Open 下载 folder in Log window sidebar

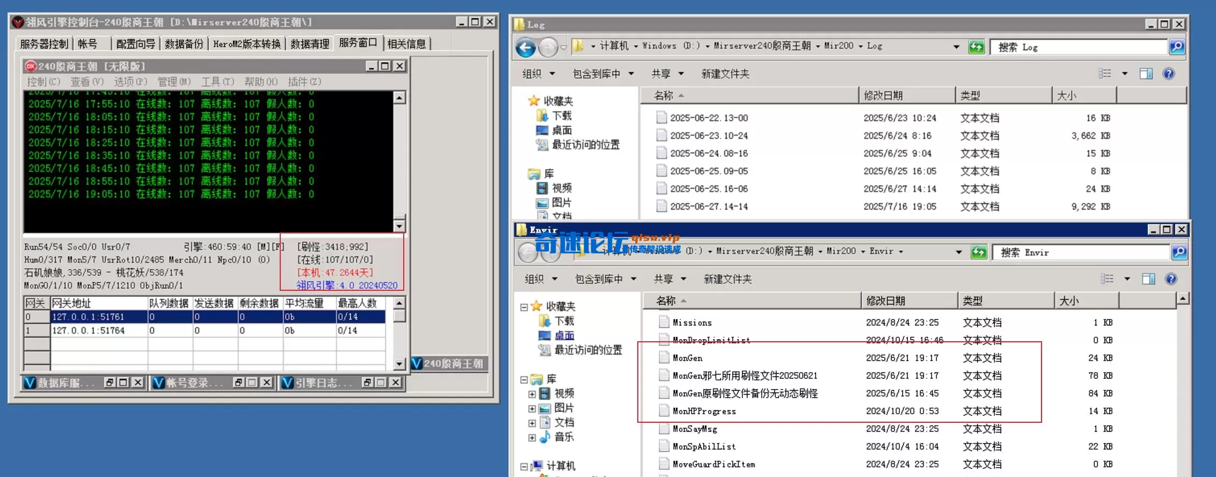(x=562, y=116)
